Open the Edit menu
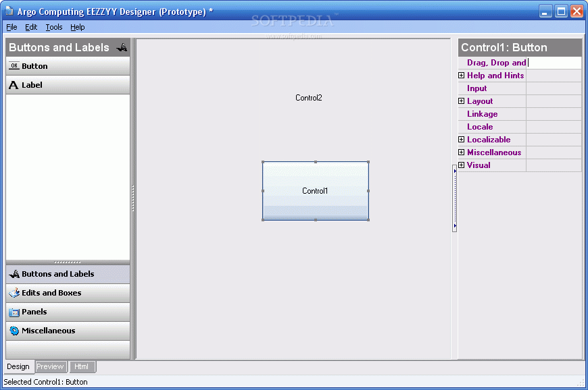Screen dimensions: 588x390 (31, 27)
